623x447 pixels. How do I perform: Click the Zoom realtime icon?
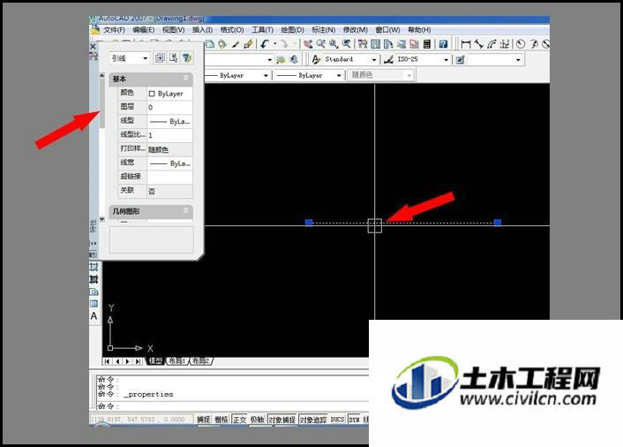(320, 44)
